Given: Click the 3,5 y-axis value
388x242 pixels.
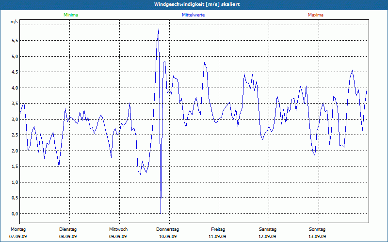Looking at the screenshot, I should (15, 104).
